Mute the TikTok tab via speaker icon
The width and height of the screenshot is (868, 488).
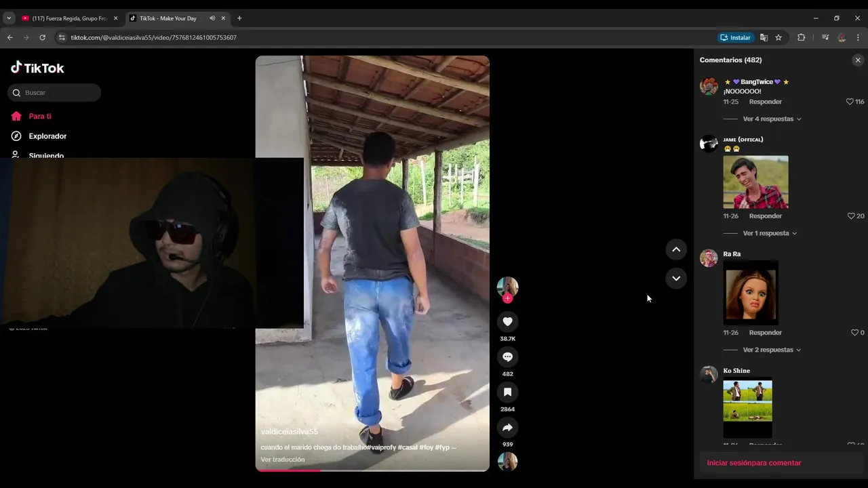point(212,18)
